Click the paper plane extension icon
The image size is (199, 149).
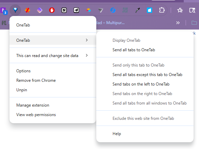76,10
